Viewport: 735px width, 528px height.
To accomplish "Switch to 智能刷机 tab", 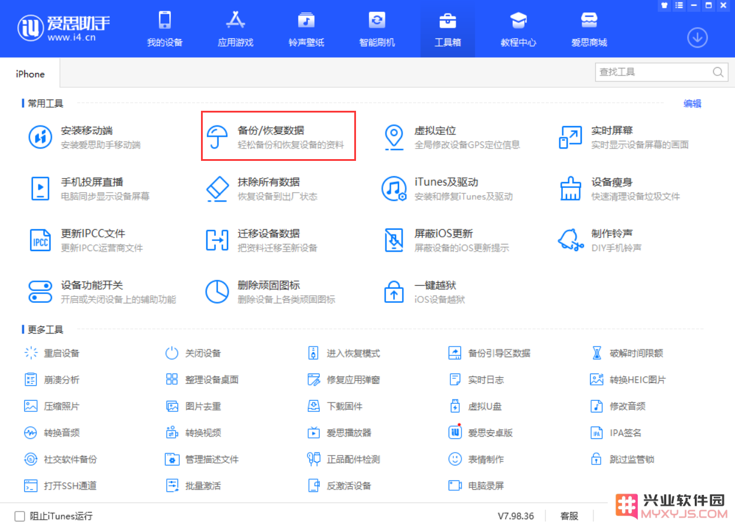I will point(377,29).
